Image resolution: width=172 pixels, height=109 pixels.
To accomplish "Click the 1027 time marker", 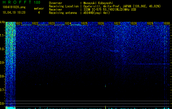I will 117,23.
